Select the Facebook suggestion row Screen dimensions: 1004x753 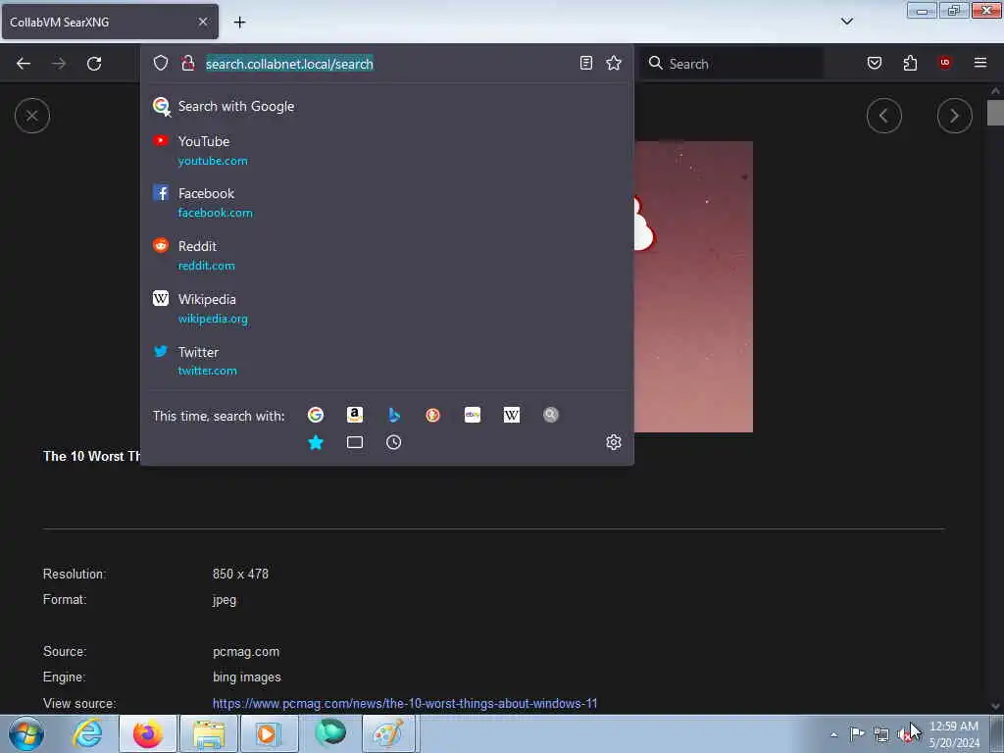click(386, 202)
